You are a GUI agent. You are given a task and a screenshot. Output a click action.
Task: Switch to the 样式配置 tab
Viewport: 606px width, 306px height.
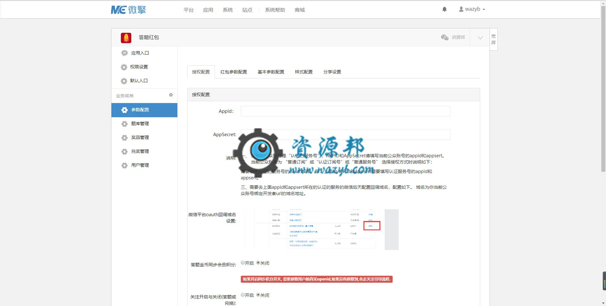304,72
